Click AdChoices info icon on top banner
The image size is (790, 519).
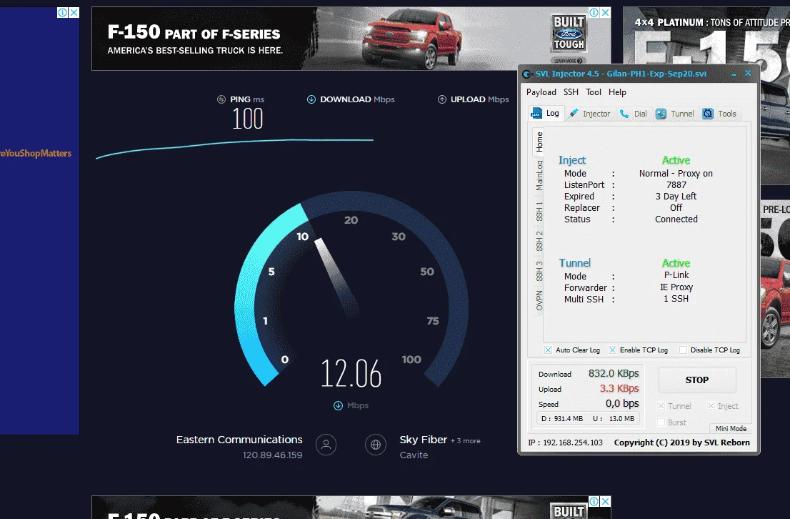coord(594,12)
